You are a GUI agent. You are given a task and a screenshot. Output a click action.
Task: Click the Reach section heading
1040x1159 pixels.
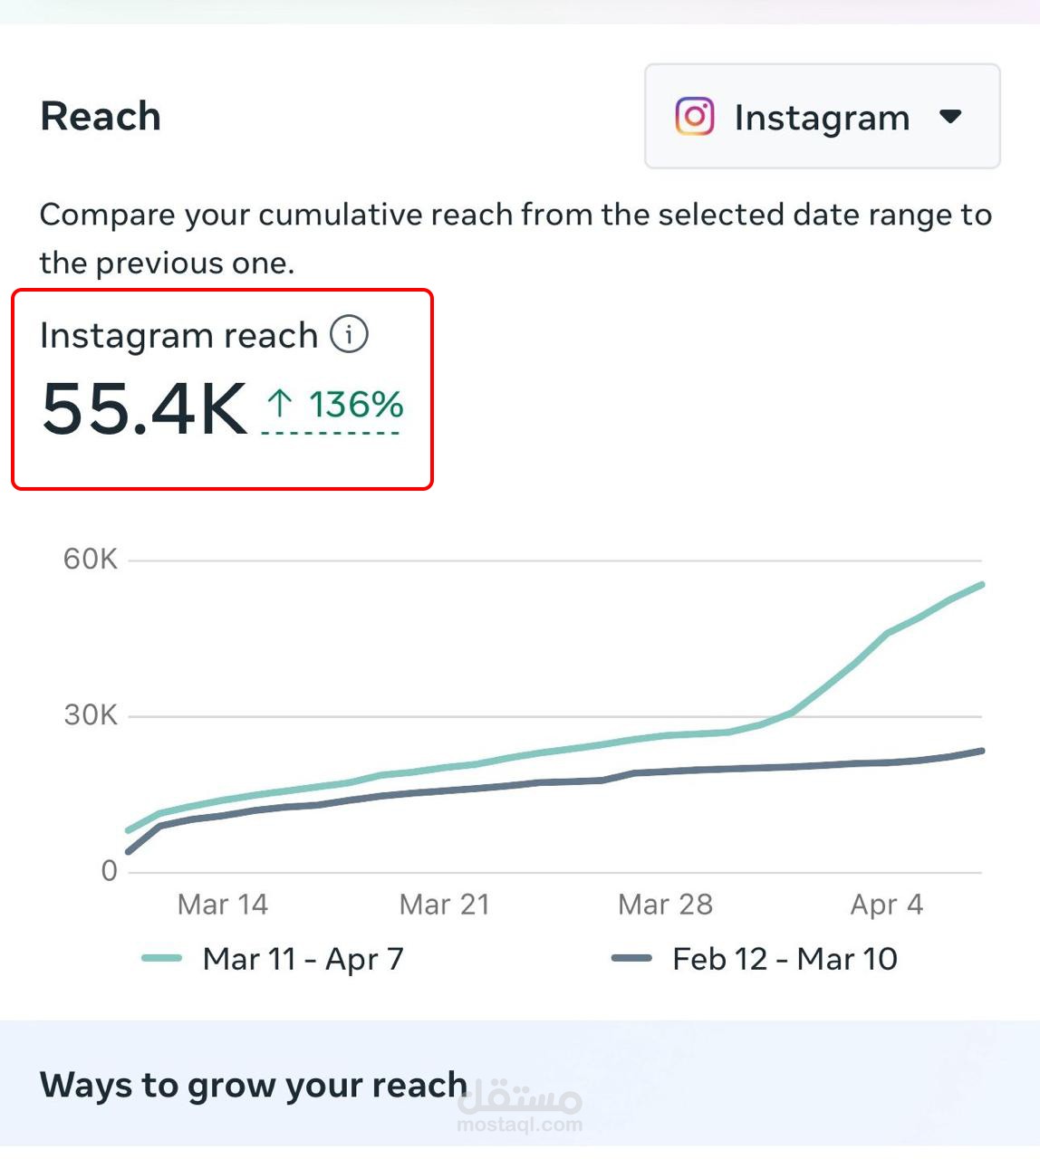pos(101,117)
